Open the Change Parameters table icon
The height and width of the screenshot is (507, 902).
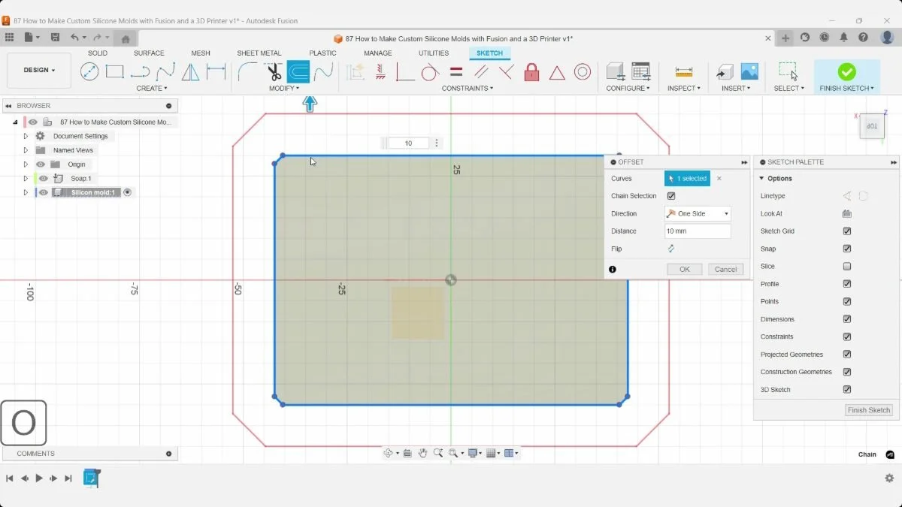click(x=640, y=72)
